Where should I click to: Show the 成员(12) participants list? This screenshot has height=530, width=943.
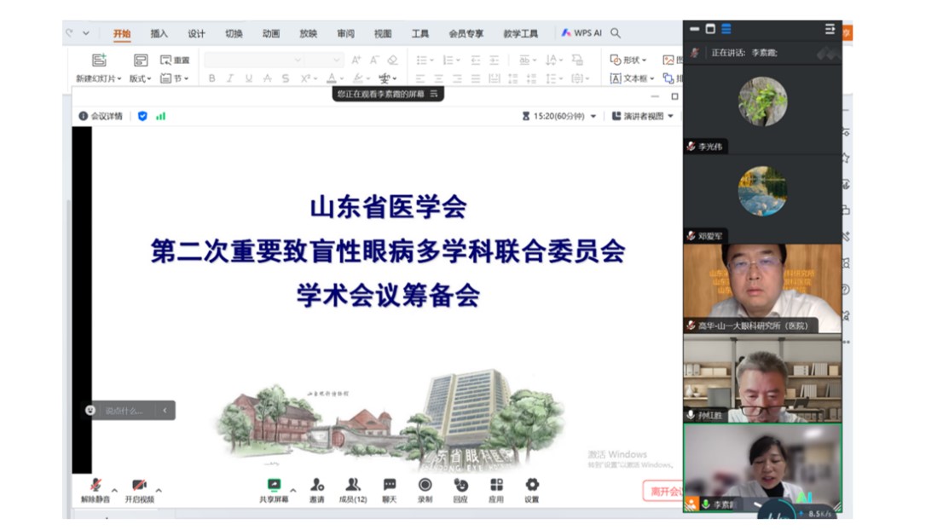tap(351, 484)
